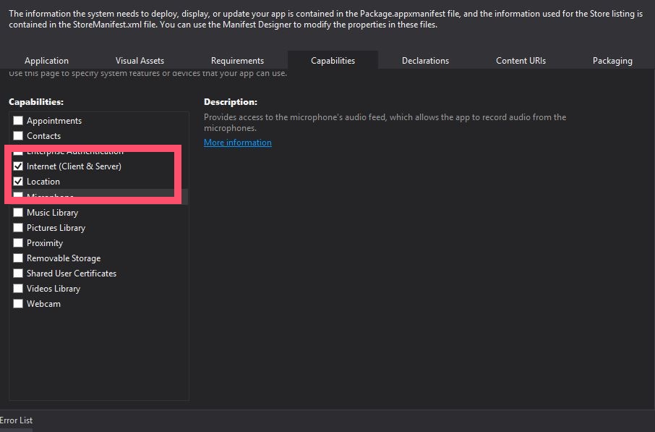Open the Error List panel
The height and width of the screenshot is (432, 655).
(x=16, y=420)
